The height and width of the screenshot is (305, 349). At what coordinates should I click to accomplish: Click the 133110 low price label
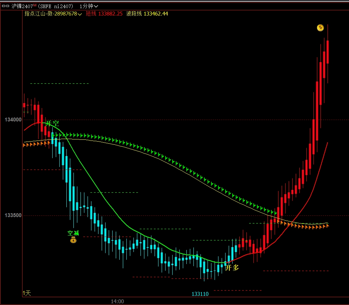(200, 294)
